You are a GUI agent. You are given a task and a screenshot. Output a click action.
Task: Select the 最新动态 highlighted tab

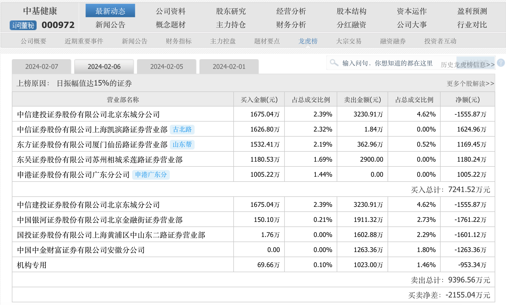pos(110,11)
